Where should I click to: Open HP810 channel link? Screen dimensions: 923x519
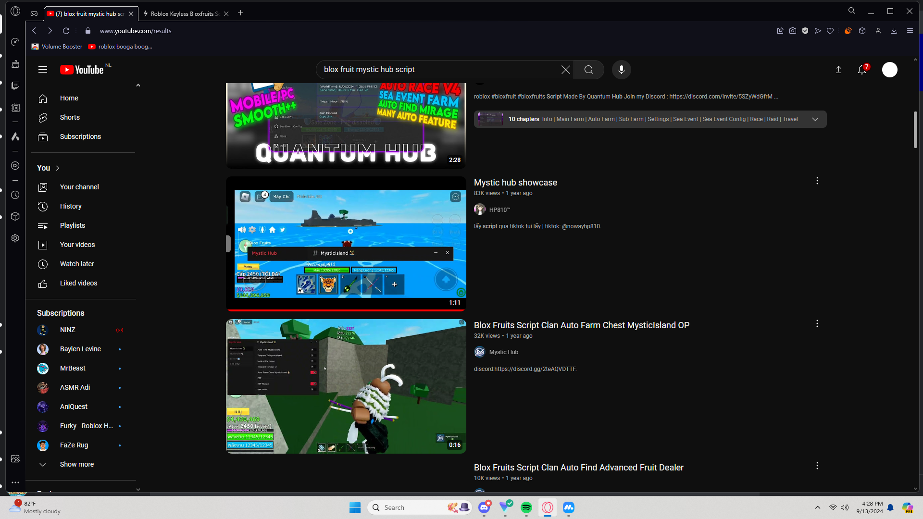click(499, 210)
